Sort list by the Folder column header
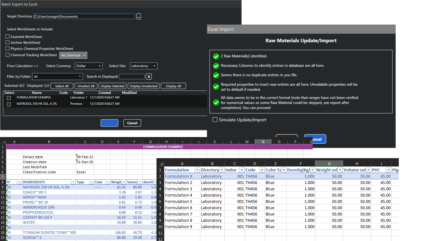Screen dimensions: 431x241 click(79, 93)
